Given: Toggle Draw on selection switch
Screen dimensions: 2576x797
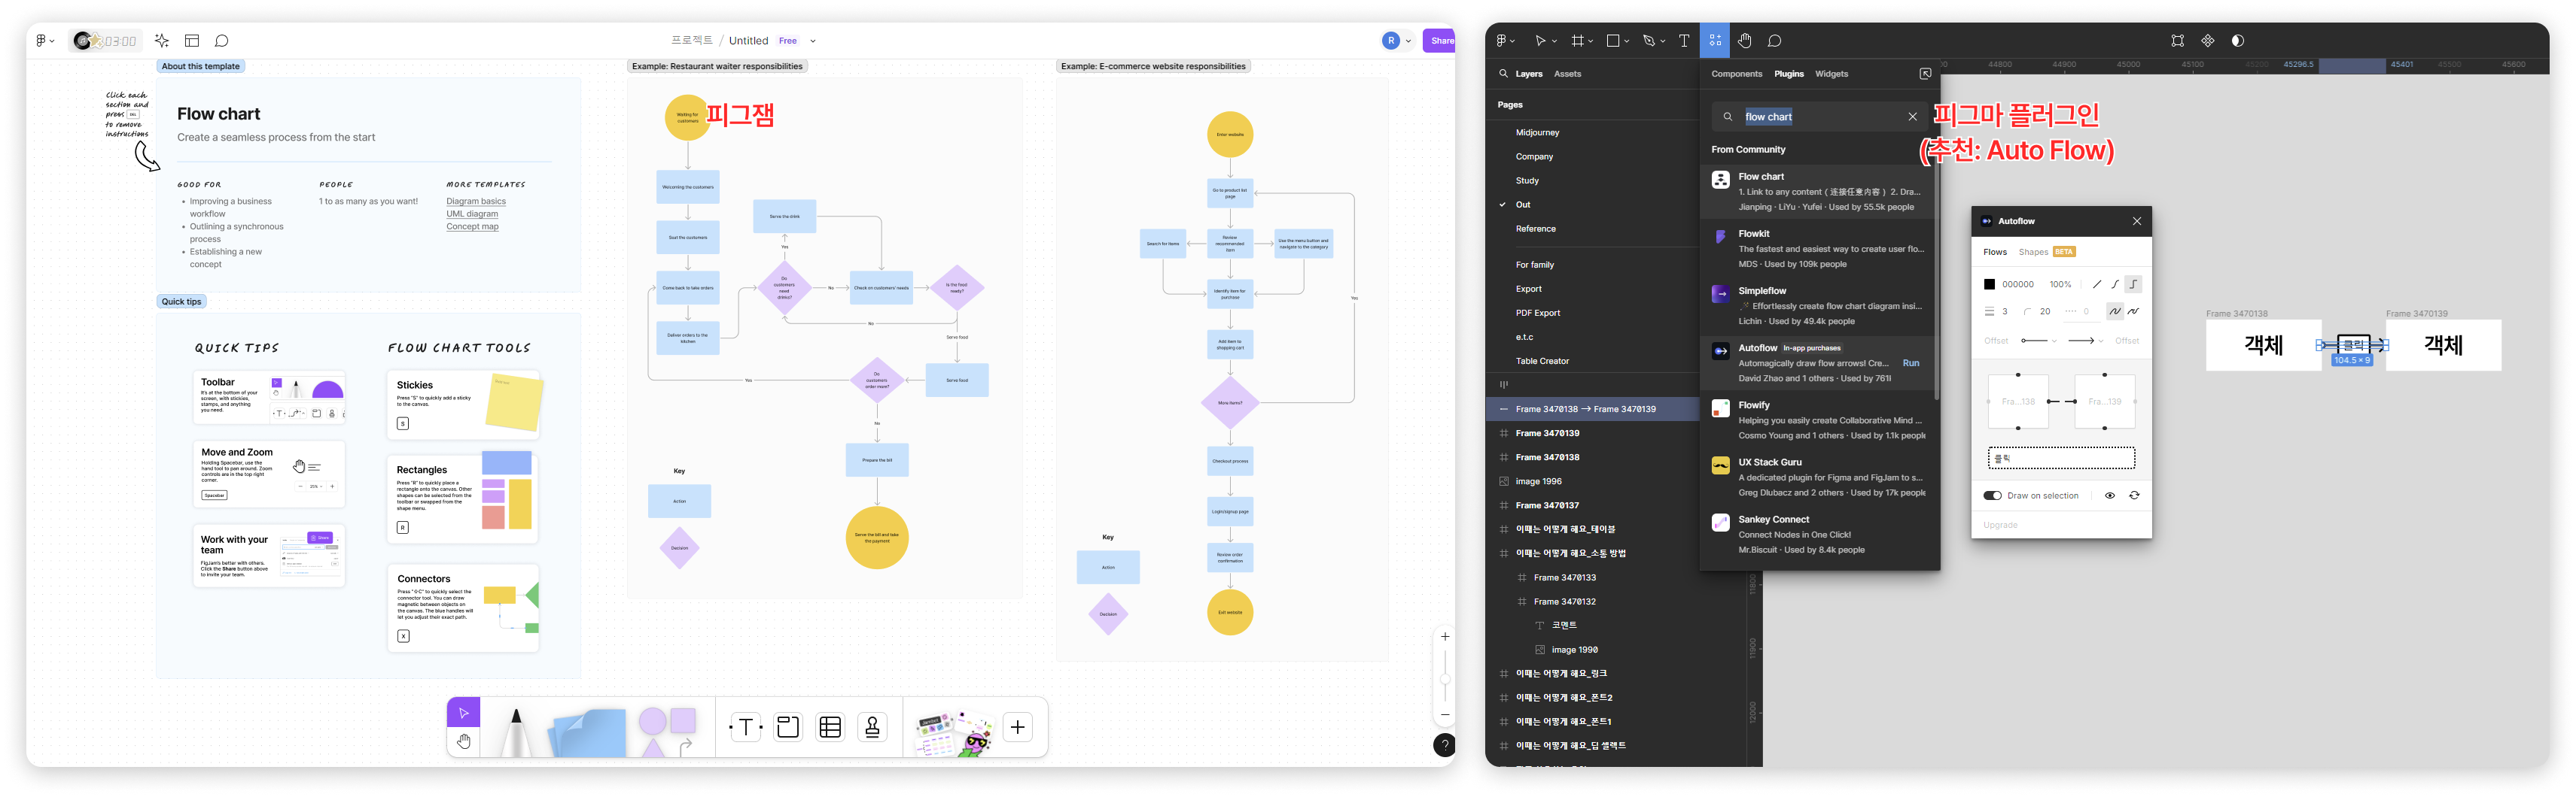Looking at the screenshot, I should [1992, 495].
